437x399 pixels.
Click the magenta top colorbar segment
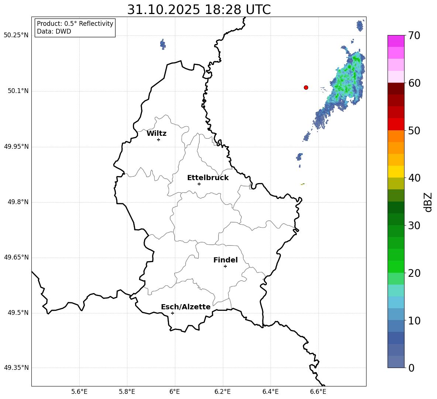pyautogui.click(x=396, y=41)
